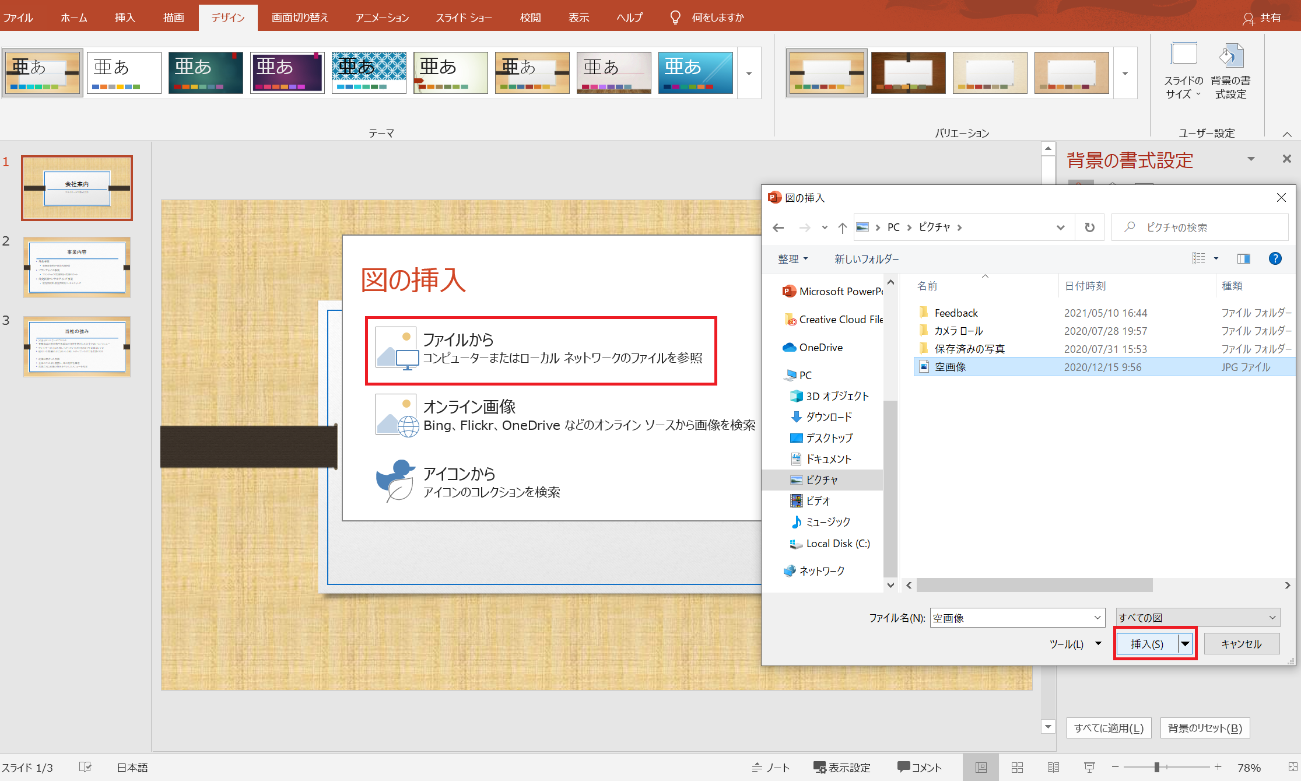This screenshot has width=1301, height=781.
Task: Open the recent locations dropdown arrow
Action: click(x=825, y=227)
